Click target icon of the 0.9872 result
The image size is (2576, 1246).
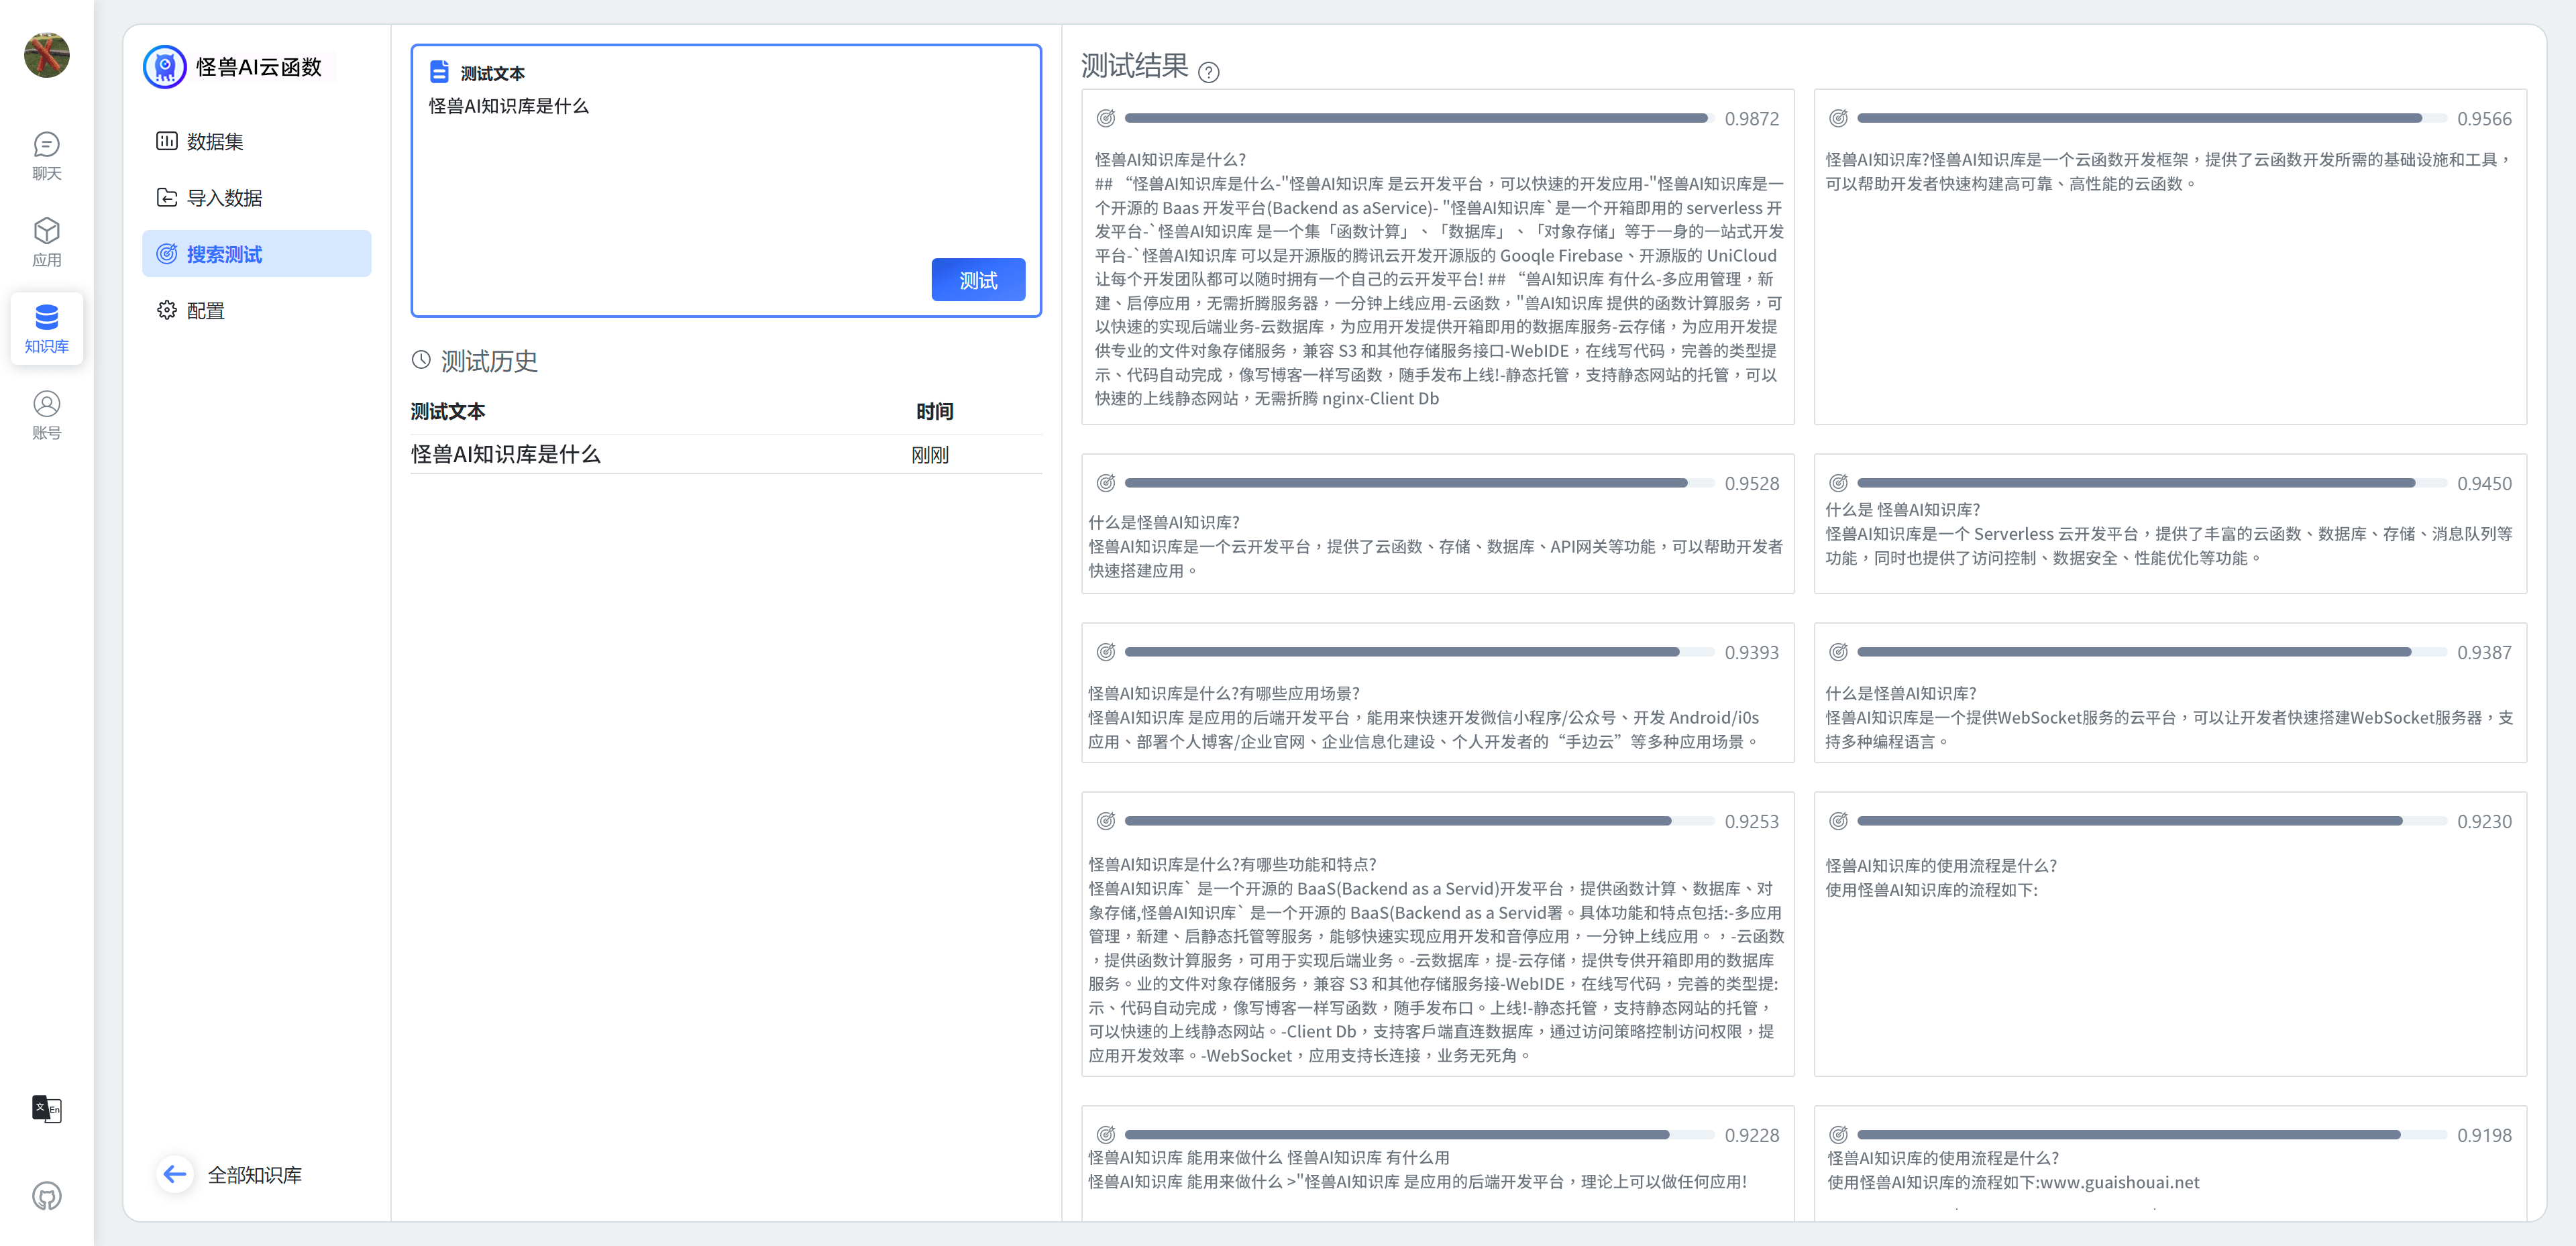pos(1105,118)
